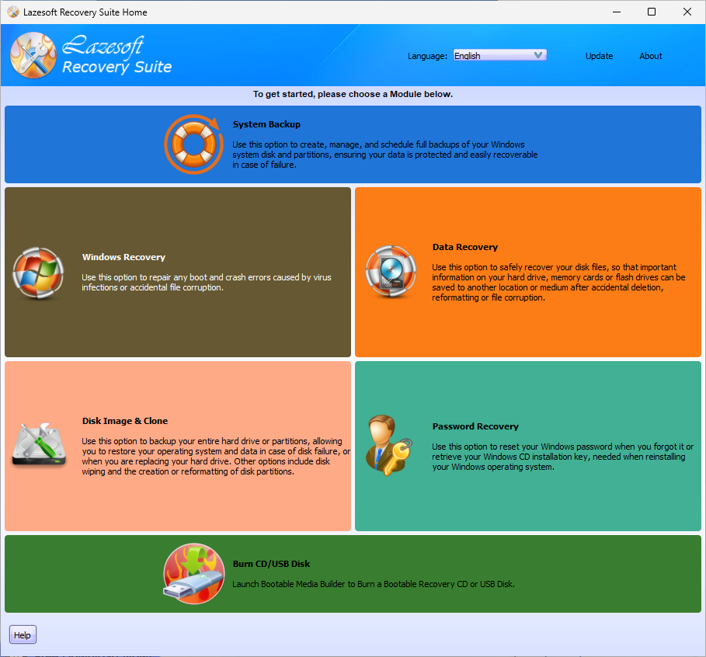Click the Data Recovery magnifier lifebuoy icon

point(391,273)
